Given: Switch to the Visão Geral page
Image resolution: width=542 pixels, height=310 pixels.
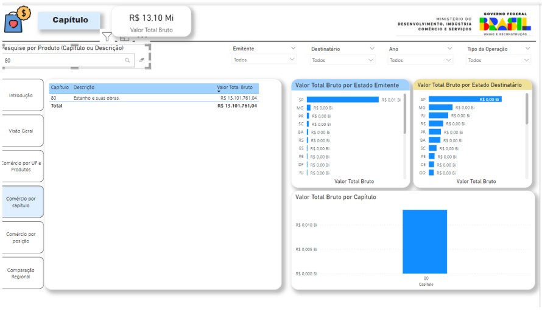Looking at the screenshot, I should (x=22, y=131).
